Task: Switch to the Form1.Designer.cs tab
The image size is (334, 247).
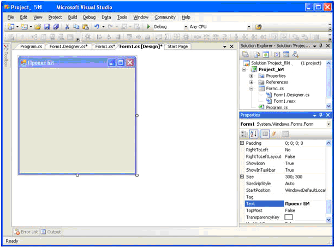Action: [68, 46]
